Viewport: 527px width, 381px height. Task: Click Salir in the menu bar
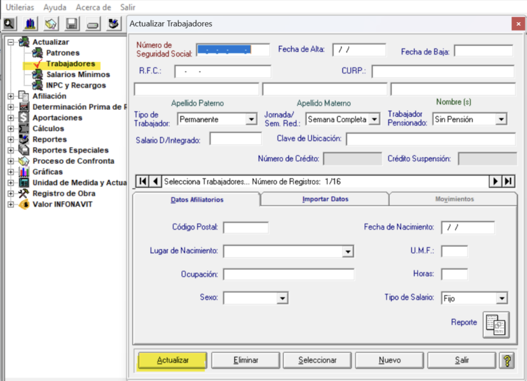coord(128,7)
